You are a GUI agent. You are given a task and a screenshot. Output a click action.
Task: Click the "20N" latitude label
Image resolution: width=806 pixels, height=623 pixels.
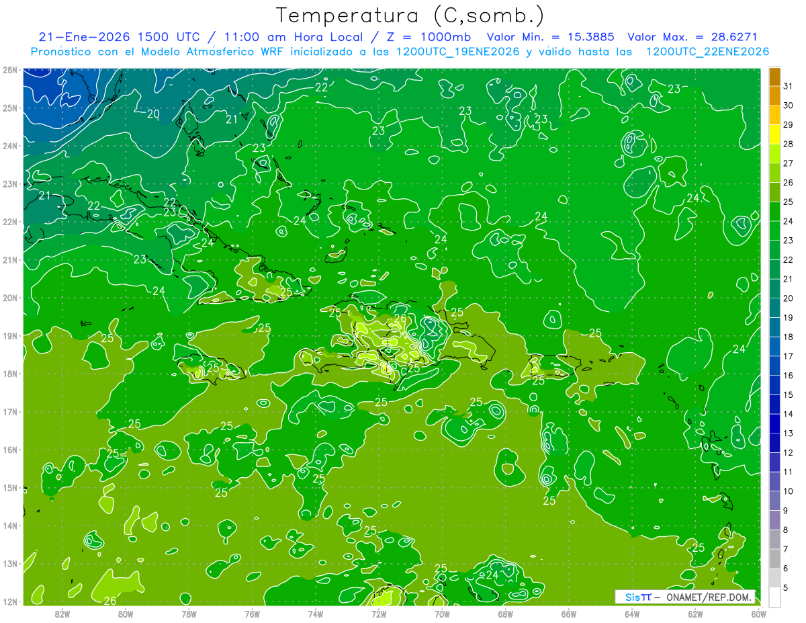[x=9, y=298]
